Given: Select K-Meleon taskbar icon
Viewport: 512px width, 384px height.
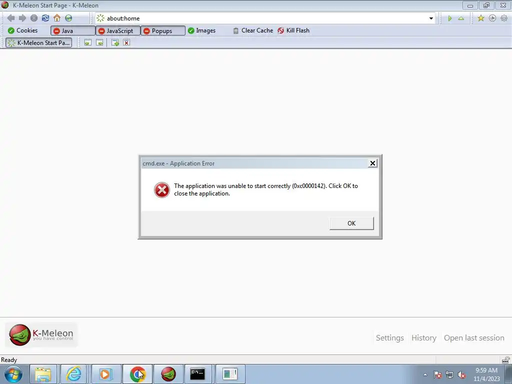Looking at the screenshot, I should coord(168,374).
